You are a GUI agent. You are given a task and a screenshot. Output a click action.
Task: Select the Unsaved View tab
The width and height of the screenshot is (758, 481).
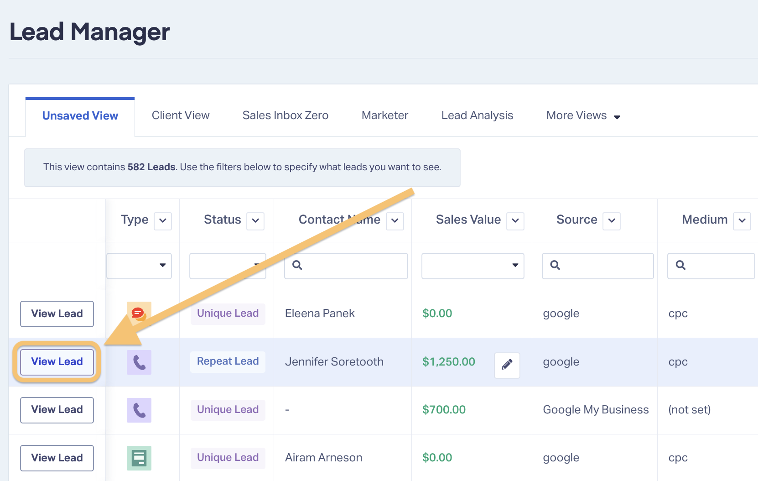[x=80, y=116]
